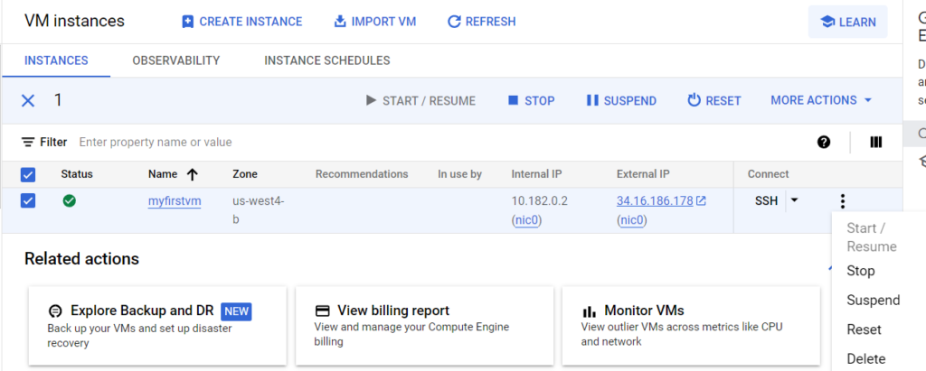Click the Import VM download icon

tap(340, 22)
